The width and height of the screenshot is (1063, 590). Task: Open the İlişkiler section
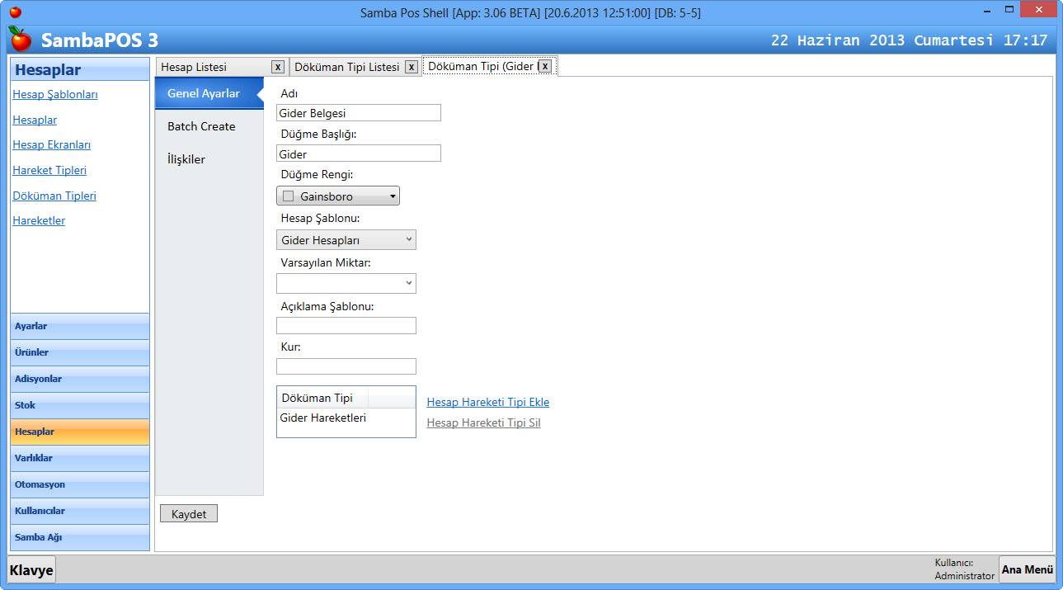pos(186,159)
